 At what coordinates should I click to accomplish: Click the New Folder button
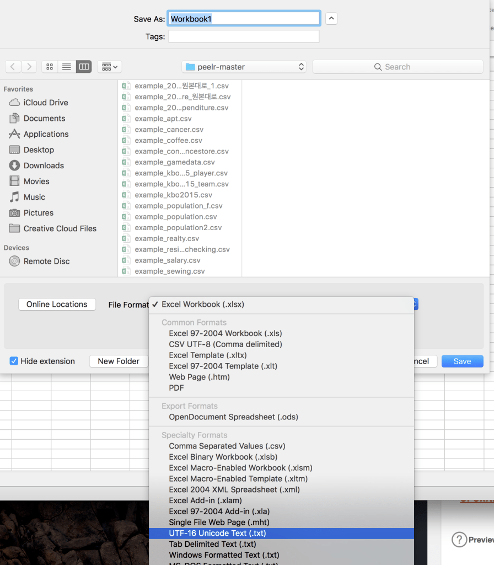(119, 361)
